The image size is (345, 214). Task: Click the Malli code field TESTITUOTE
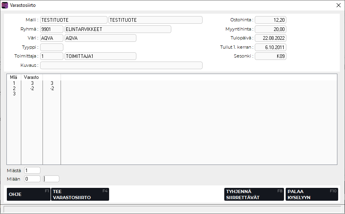[73, 20]
